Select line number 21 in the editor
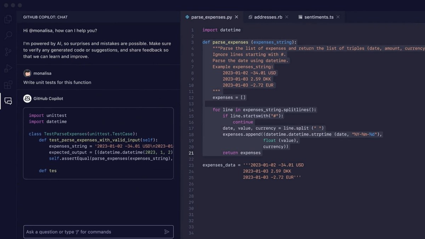This screenshot has height=239, width=425. point(191,153)
